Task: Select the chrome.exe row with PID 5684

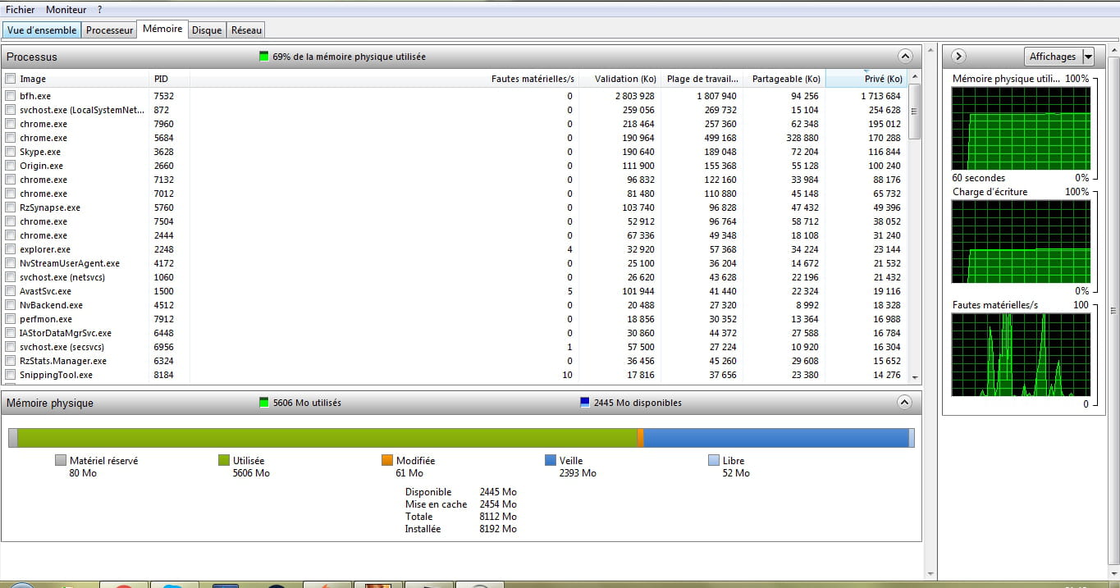Action: pos(455,138)
